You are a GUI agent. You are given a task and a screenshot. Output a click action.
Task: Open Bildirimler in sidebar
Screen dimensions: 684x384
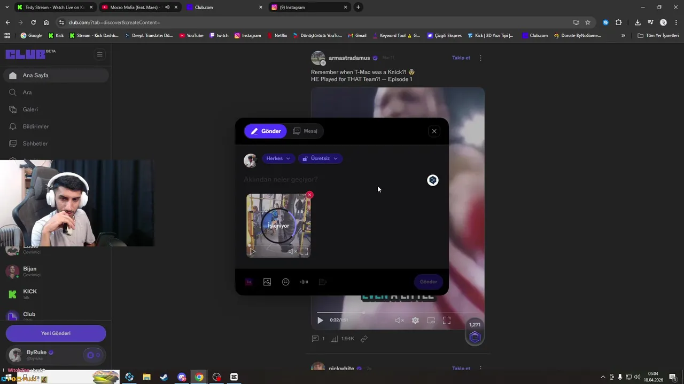coord(56,126)
